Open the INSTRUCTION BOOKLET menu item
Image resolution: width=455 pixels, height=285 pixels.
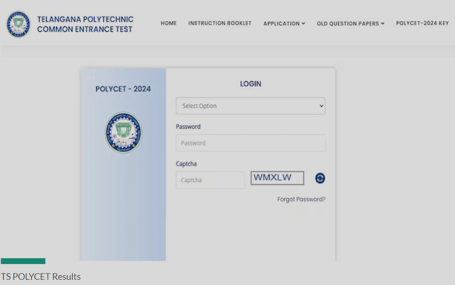(x=220, y=23)
